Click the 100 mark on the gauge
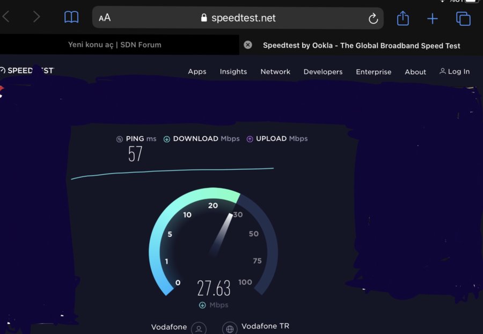483x334 pixels. (245, 282)
